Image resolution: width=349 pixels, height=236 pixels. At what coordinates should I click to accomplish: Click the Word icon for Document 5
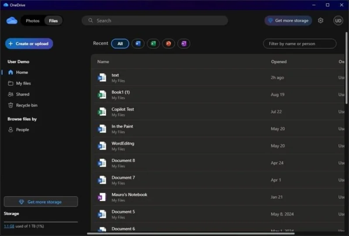(102, 214)
